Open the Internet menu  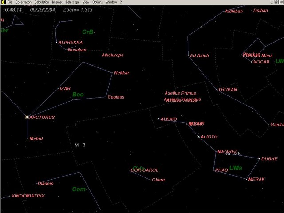57,2
